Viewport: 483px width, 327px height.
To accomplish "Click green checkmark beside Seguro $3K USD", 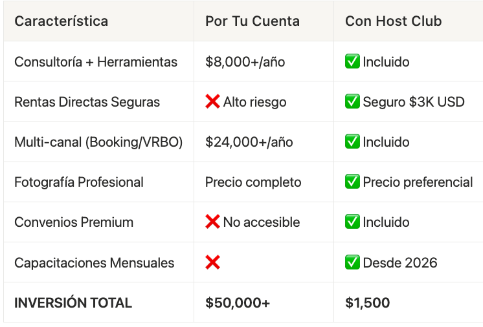I will pyautogui.click(x=352, y=102).
